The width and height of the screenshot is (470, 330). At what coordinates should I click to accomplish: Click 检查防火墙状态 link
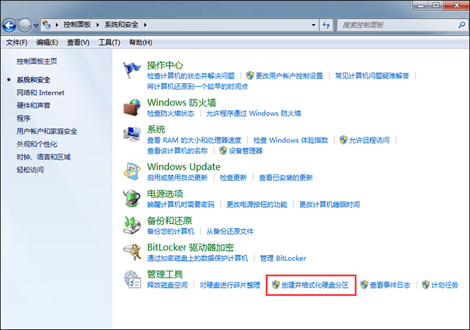171,113
